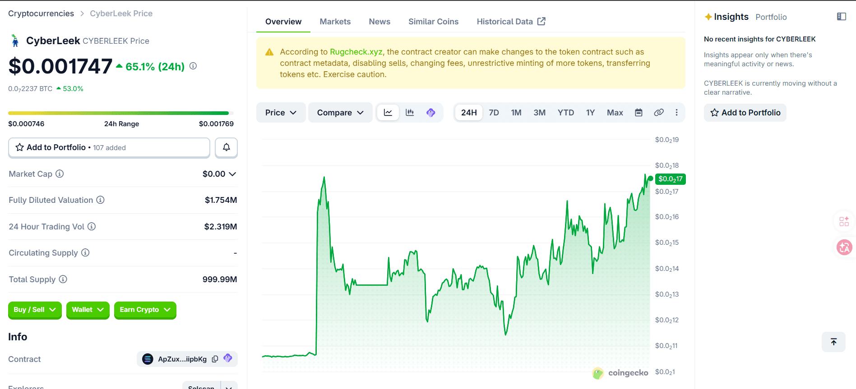Viewport: 856px width, 389px height.
Task: Click Add to Portfolio button showing 107 added
Action: coord(109,147)
